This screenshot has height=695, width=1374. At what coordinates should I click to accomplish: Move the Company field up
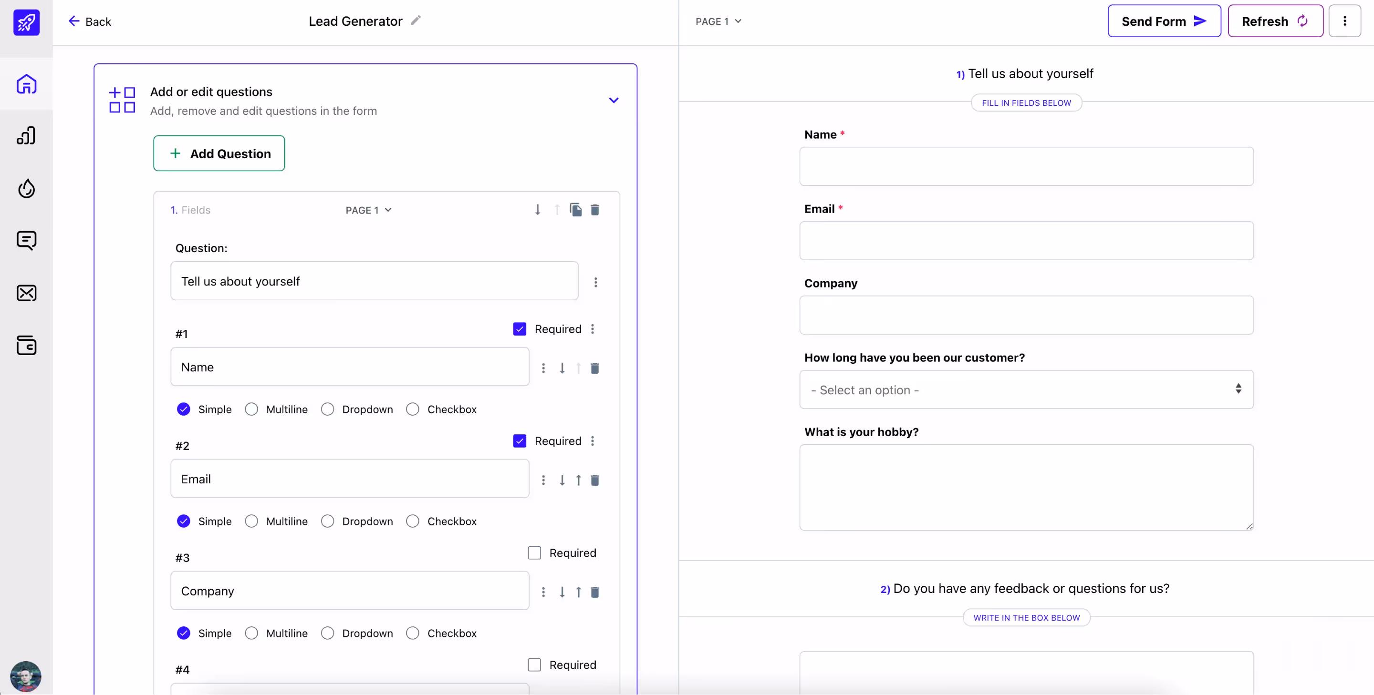pos(578,592)
